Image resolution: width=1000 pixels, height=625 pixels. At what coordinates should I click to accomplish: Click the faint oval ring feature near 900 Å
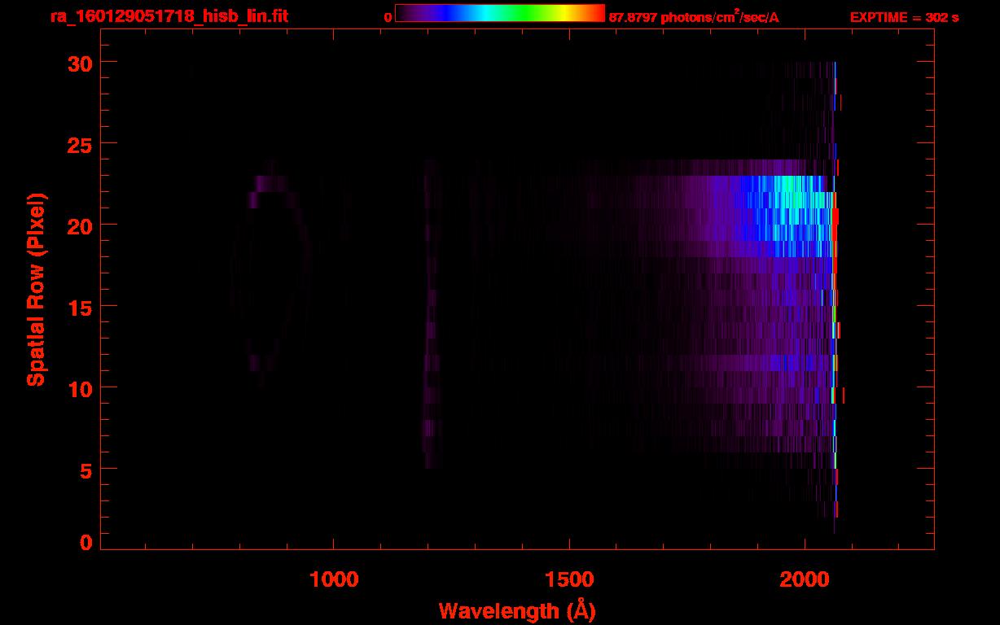click(x=271, y=274)
